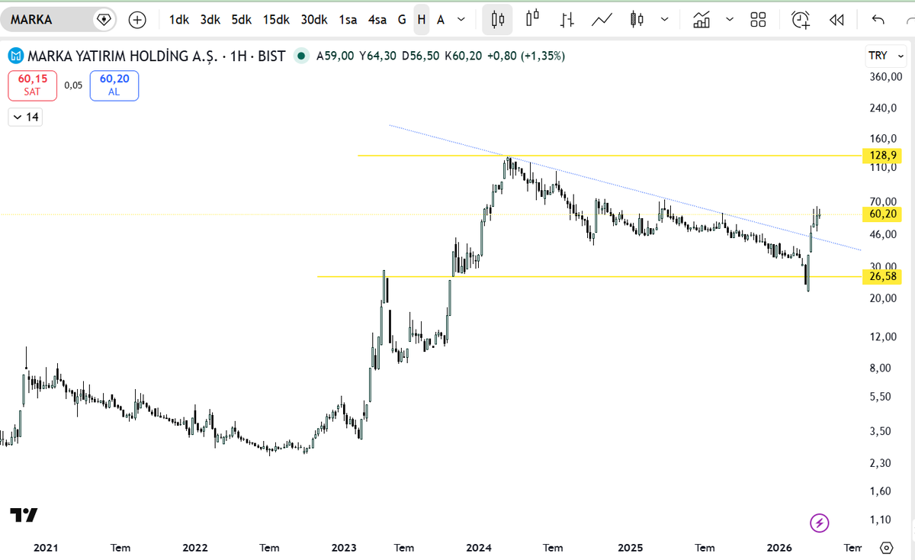Viewport: 915px width, 560px height.
Task: Select the 15dk interval
Action: point(276,20)
